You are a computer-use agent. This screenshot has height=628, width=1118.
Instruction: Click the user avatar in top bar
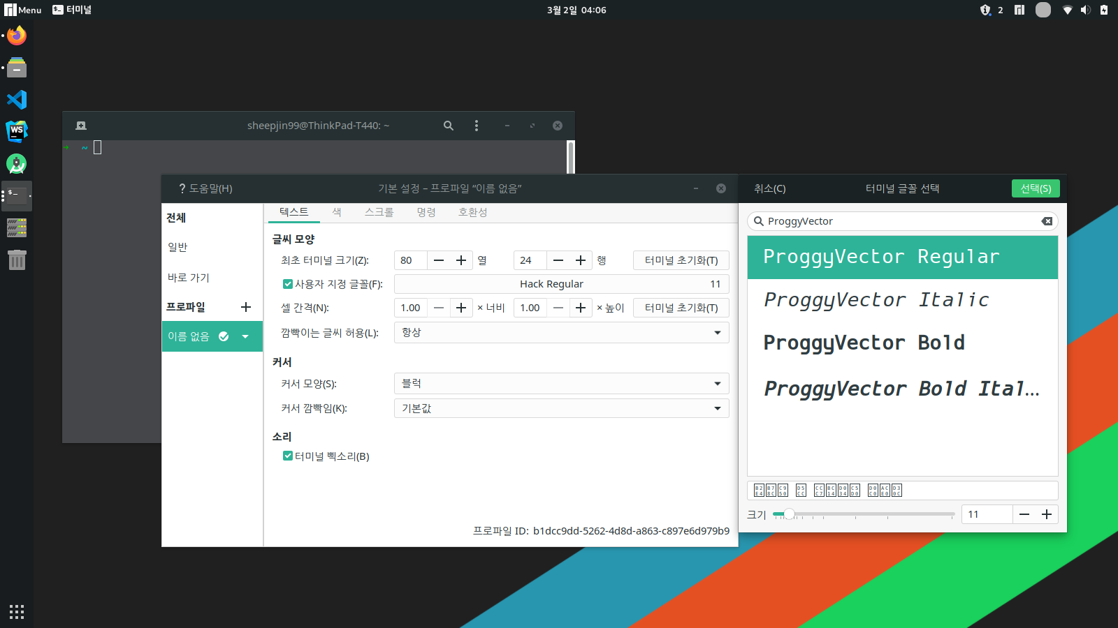[x=1043, y=10]
